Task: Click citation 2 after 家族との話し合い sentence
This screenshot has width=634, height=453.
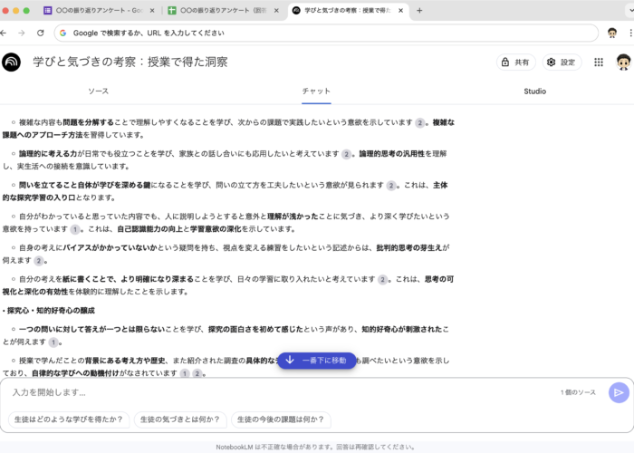Action: point(346,154)
